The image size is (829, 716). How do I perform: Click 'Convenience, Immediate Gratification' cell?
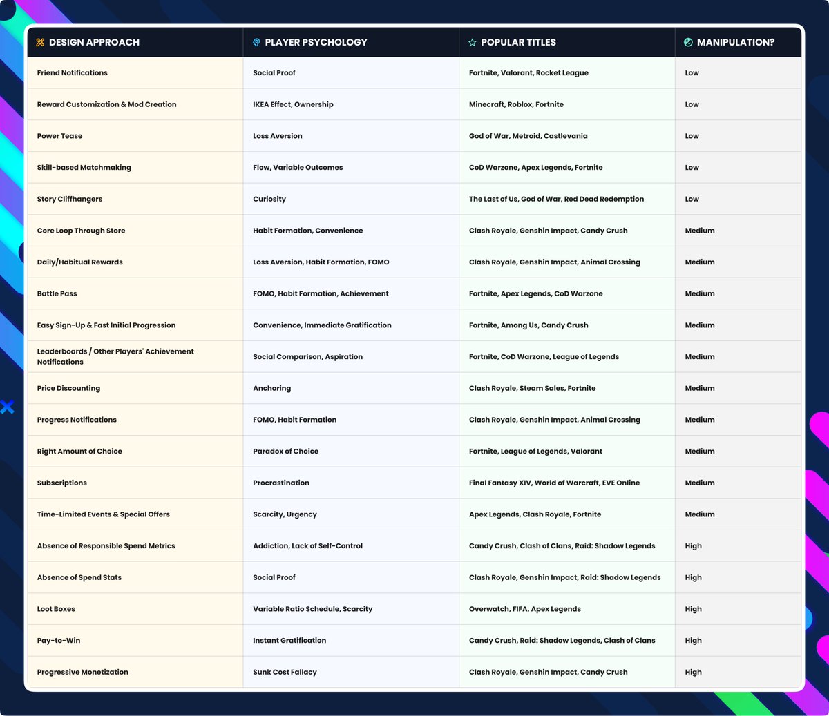coord(351,325)
